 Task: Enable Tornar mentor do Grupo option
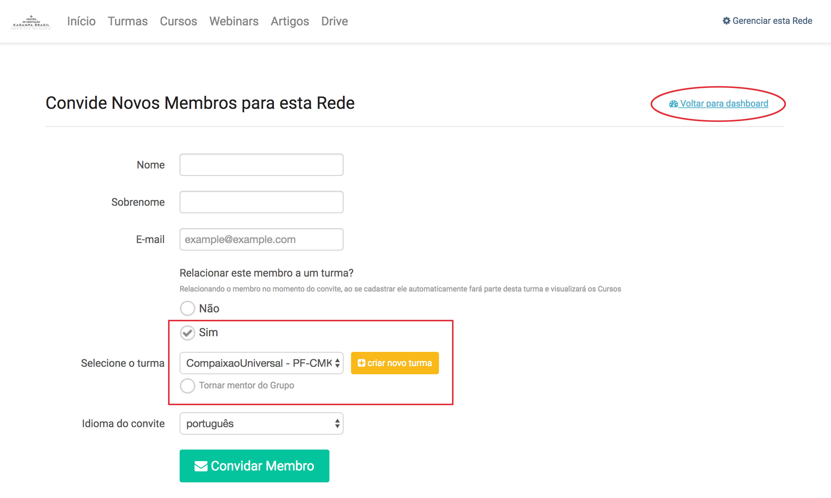click(187, 386)
